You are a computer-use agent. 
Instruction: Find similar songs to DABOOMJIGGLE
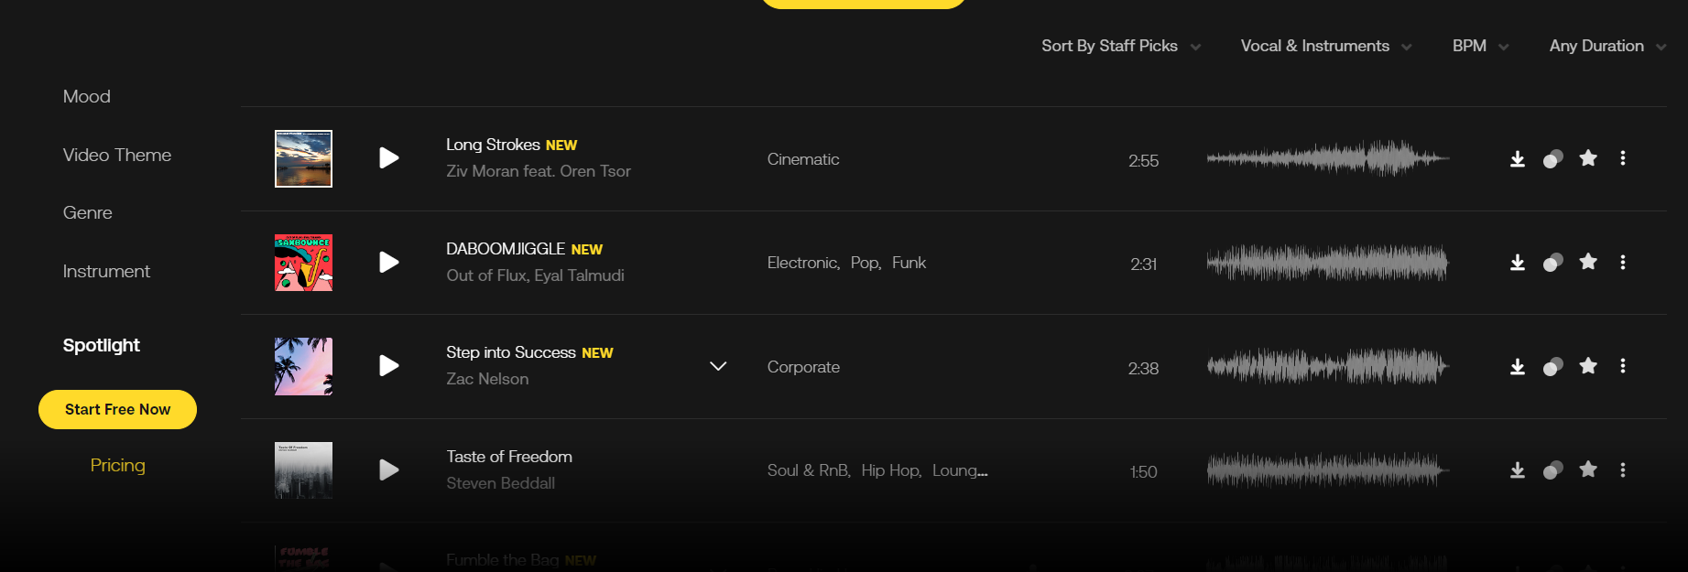pyautogui.click(x=1552, y=263)
